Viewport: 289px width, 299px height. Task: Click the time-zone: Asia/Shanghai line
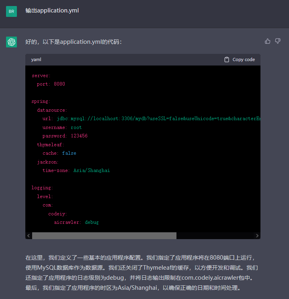(x=76, y=170)
